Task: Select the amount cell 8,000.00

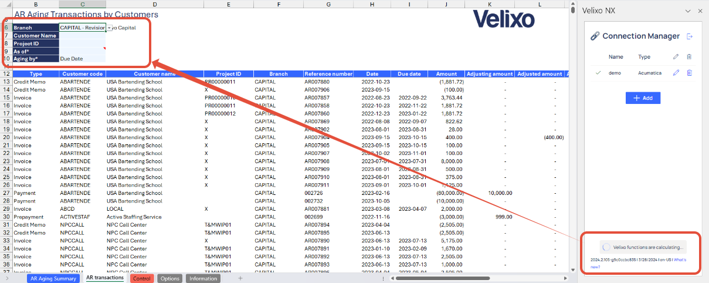Action: tap(447, 161)
